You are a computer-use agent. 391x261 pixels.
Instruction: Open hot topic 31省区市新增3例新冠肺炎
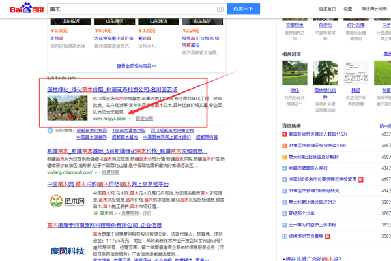click(x=313, y=191)
